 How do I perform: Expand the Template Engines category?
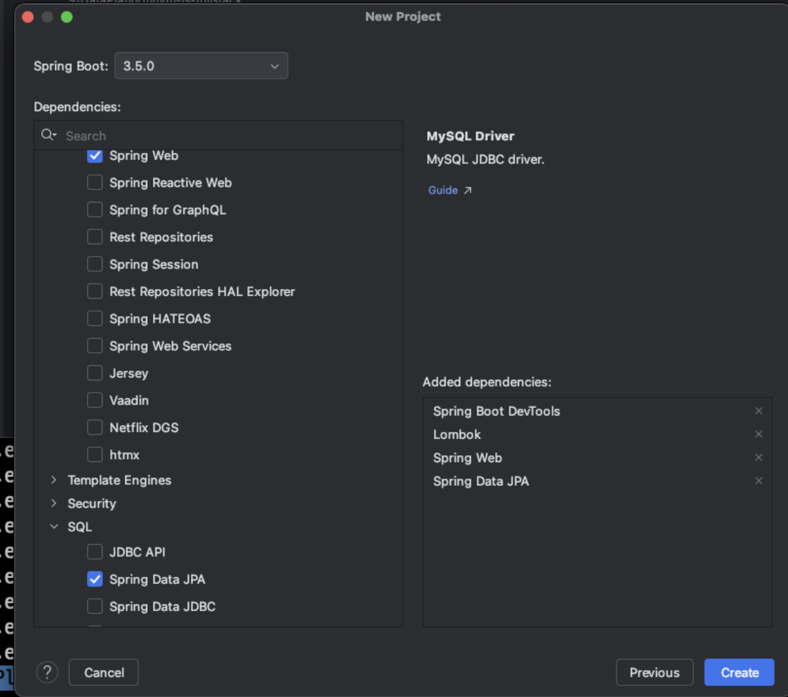point(54,480)
